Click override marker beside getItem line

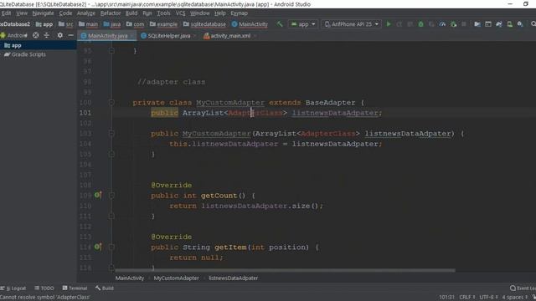click(x=98, y=247)
